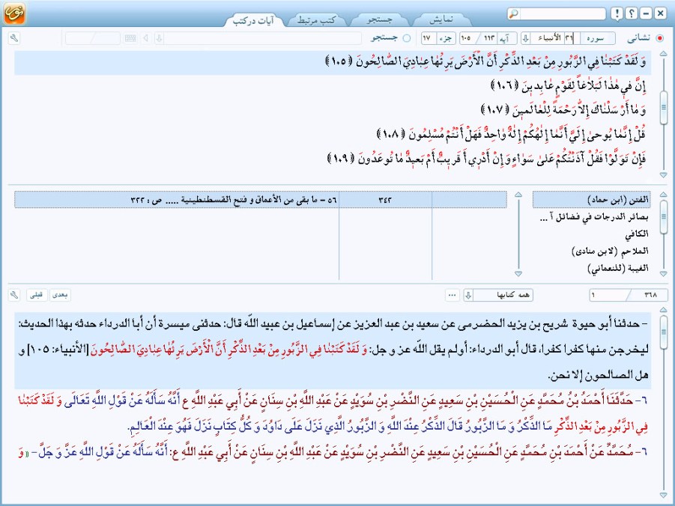Viewport: 675px width, 506px height.
Task: Select book الغيبة (للنعماني) in list
Action: [591, 269]
